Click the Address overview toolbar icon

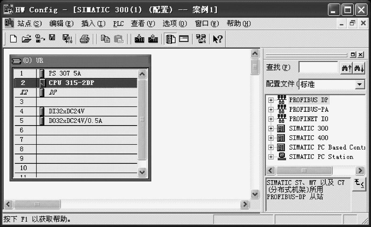[x=184, y=39]
